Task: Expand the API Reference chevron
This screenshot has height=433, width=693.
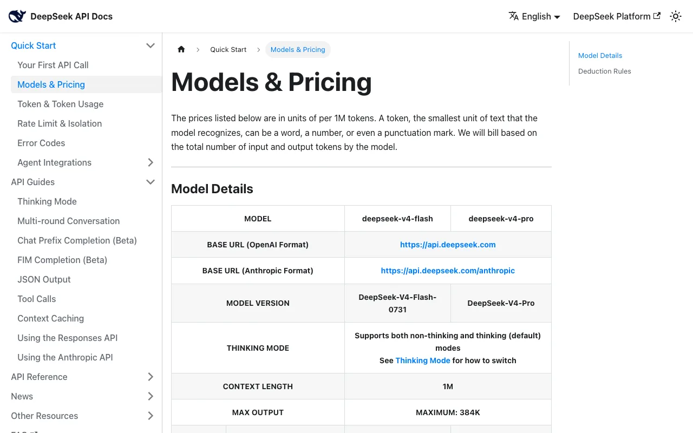Action: [151, 377]
